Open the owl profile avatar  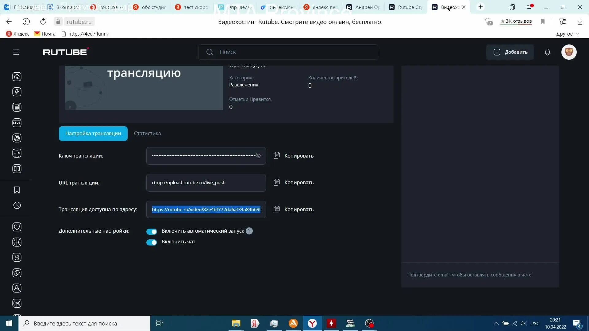click(569, 52)
